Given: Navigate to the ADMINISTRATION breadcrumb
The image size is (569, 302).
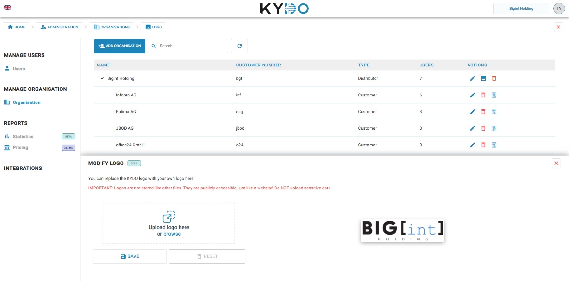Looking at the screenshot, I should pos(59,27).
